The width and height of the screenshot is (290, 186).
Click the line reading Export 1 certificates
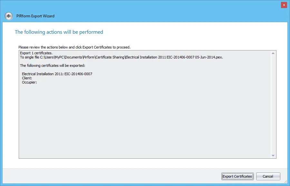point(36,53)
